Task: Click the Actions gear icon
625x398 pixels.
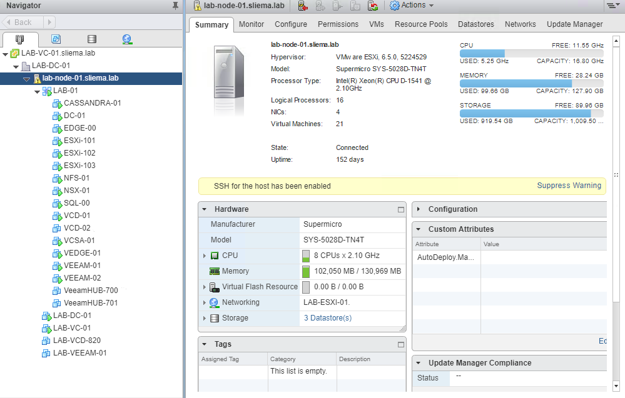Action: [x=395, y=6]
